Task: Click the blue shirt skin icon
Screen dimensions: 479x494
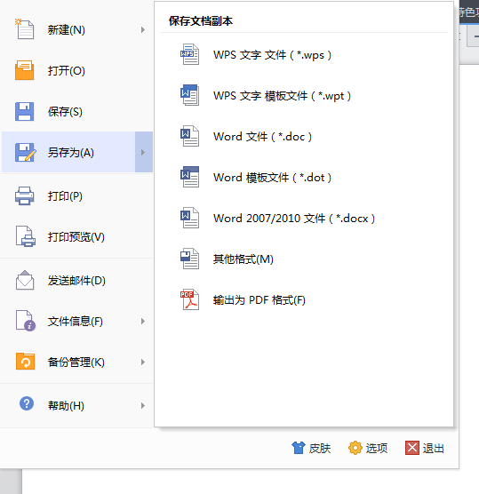Action: [298, 448]
